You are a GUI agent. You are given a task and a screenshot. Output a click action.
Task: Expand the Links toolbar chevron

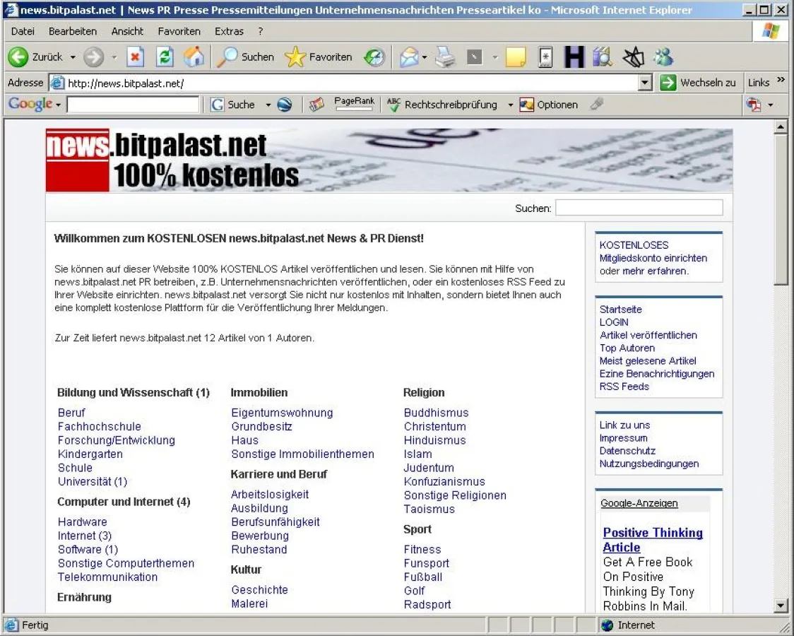click(781, 80)
